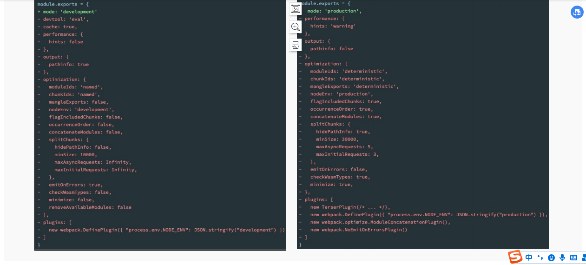Click the line "pathinfo: true"
Image resolution: width=586 pixels, height=265 pixels.
[69, 64]
